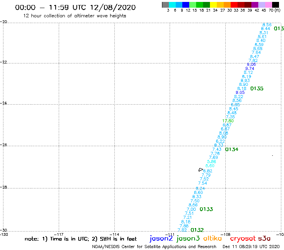The width and height of the screenshot is (284, 250).
Task: Click the 5.60 wave height value
Action: (x=210, y=166)
